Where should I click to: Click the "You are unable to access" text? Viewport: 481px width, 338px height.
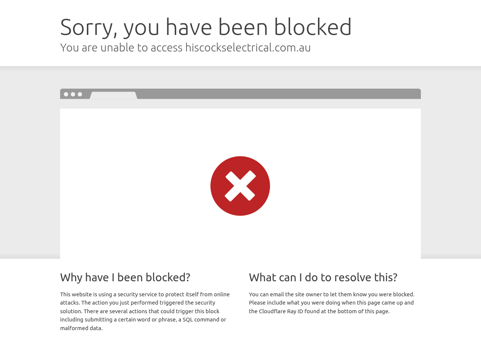click(121, 47)
